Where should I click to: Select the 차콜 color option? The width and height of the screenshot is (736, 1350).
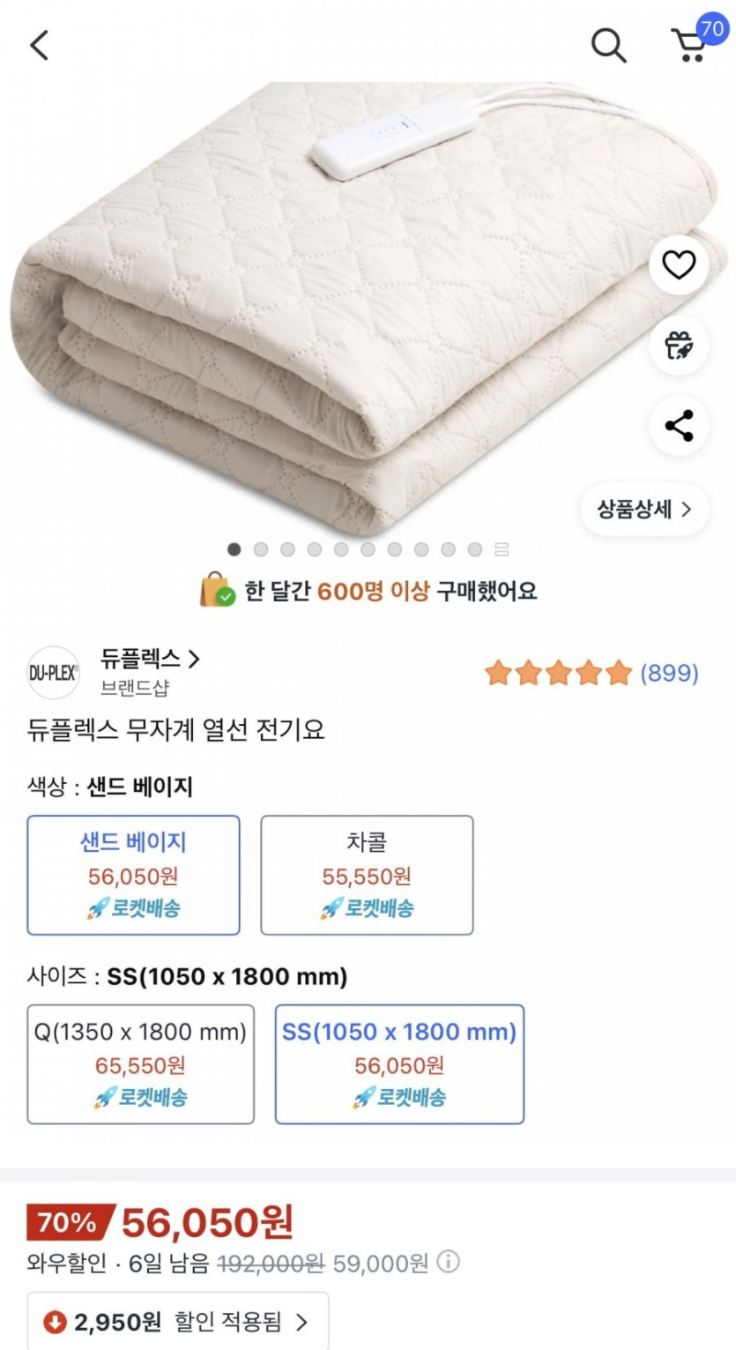click(x=367, y=875)
